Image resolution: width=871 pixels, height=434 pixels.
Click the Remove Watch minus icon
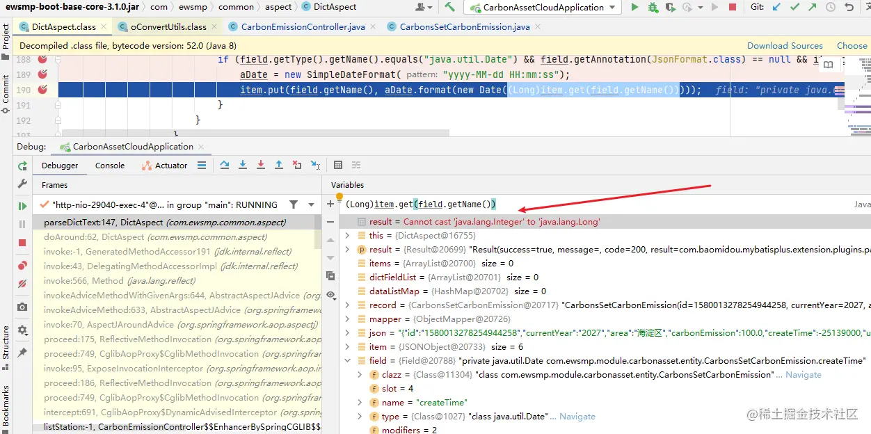(330, 222)
